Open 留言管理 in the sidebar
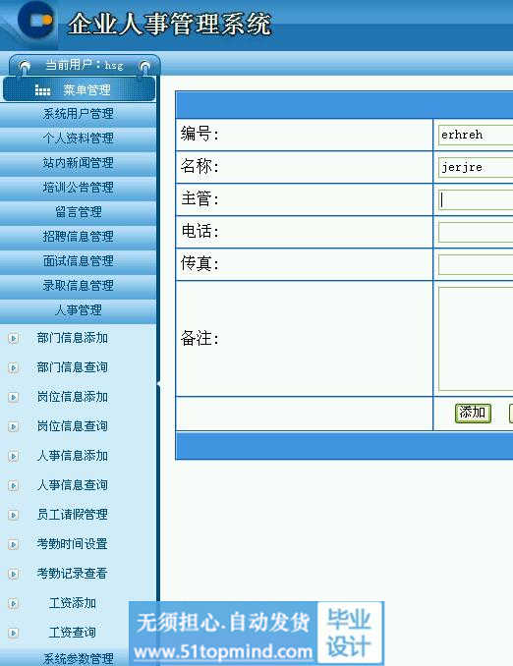 [x=79, y=212]
